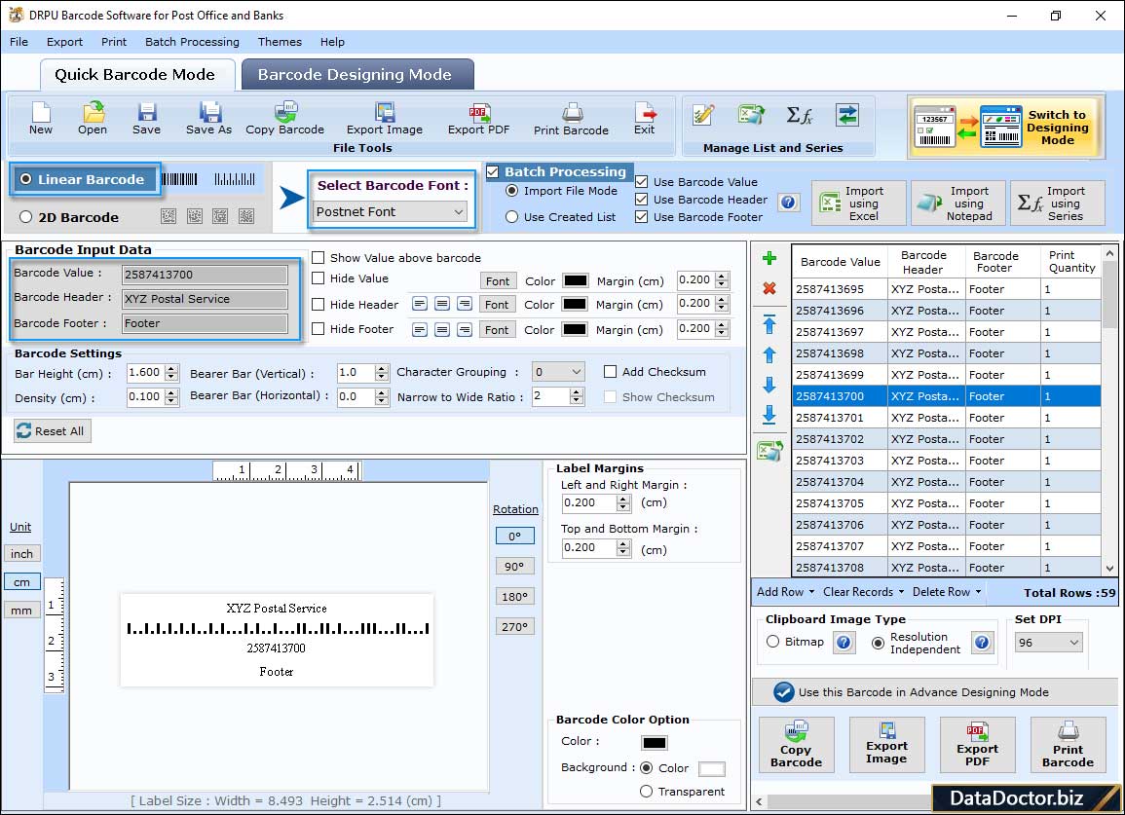Expand the Delete Row dropdown
Image resolution: width=1125 pixels, height=815 pixels.
click(x=947, y=592)
